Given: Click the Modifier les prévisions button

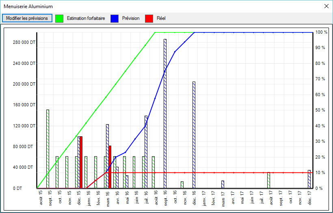Looking at the screenshot, I should 27,18.
